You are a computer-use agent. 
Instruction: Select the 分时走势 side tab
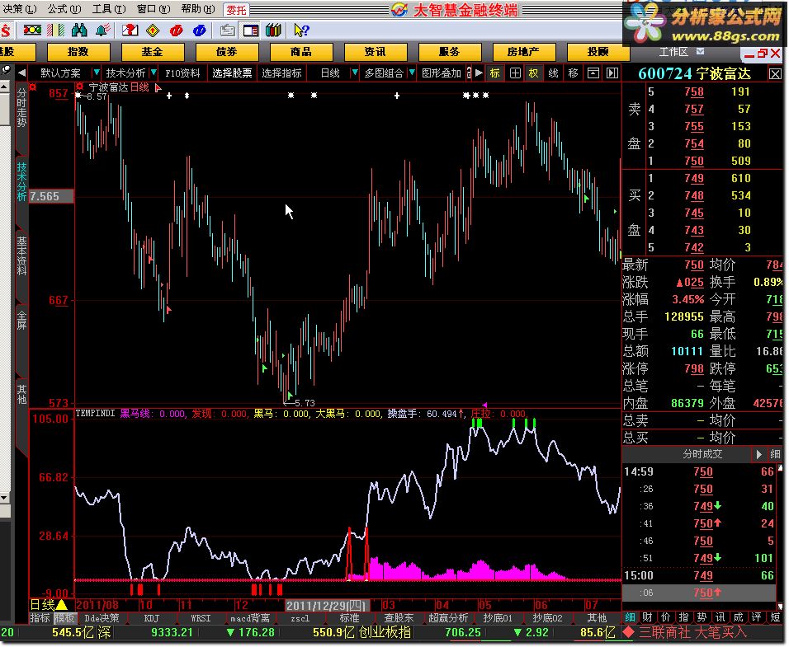(x=21, y=107)
